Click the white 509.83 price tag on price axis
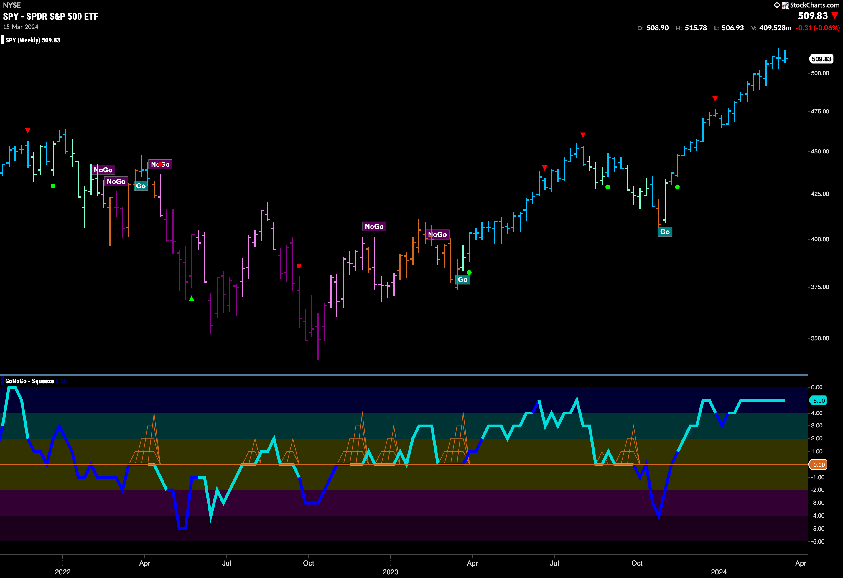This screenshot has height=578, width=843. pyautogui.click(x=821, y=59)
